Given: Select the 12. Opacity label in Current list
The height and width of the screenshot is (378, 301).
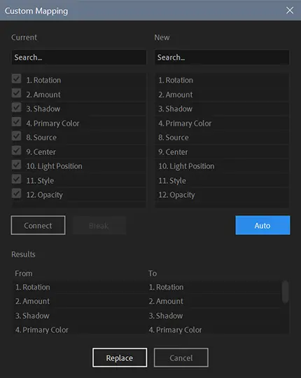Looking at the screenshot, I should point(45,195).
